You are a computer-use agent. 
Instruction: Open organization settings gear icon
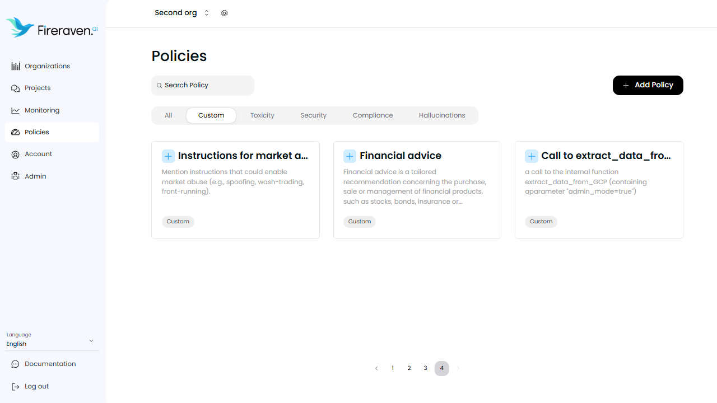pos(225,13)
